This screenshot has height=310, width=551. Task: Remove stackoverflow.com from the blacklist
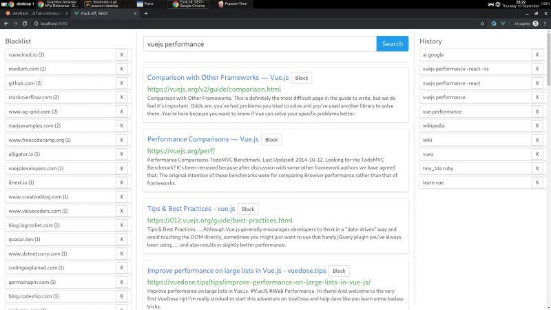click(121, 97)
